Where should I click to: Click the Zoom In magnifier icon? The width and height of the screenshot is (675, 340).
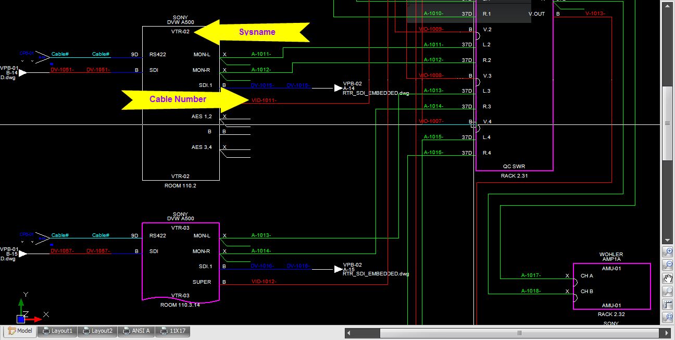668,251
